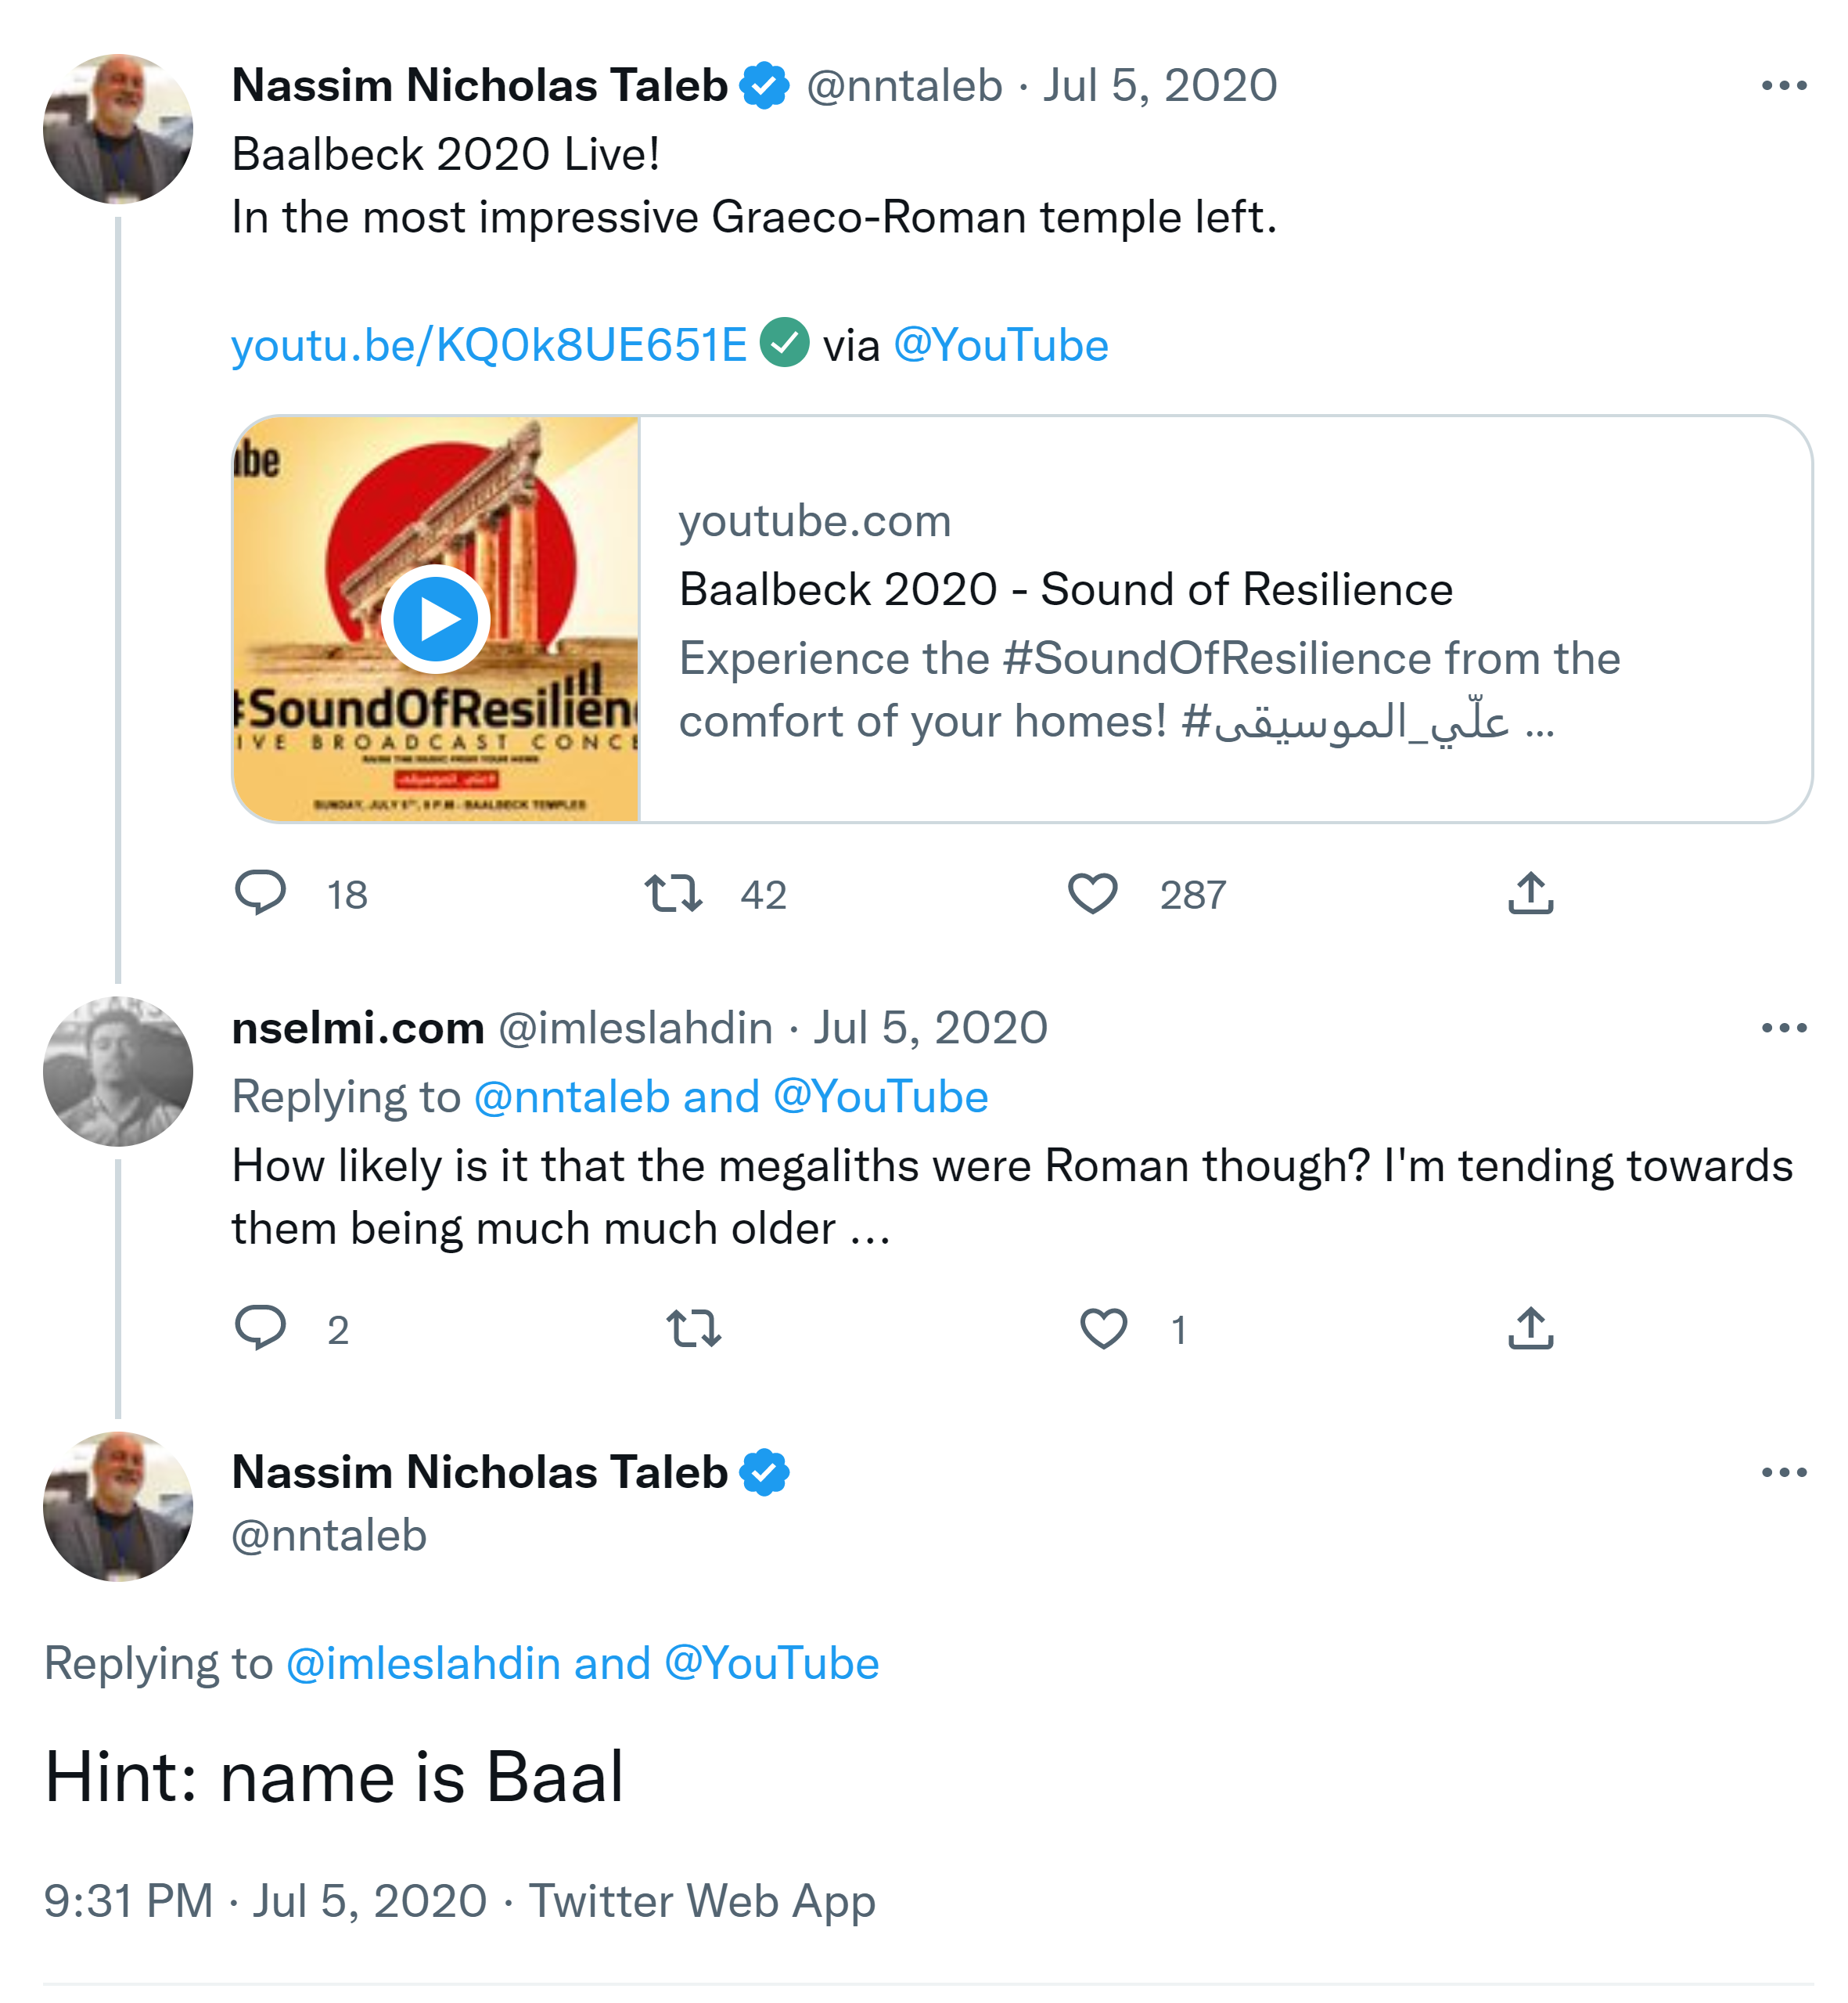
Task: Open more options on nselmi.com reply
Action: coord(1784,1028)
